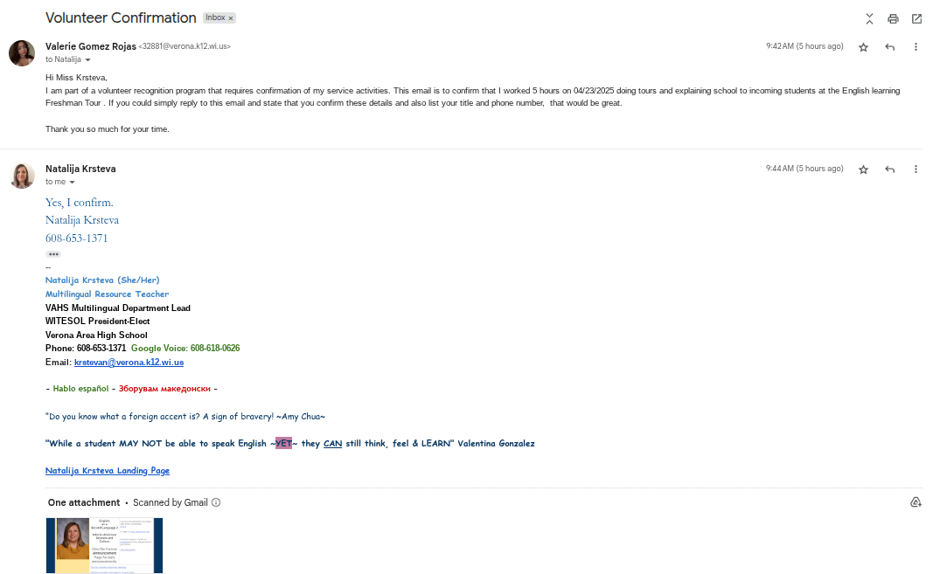Open more options for Valerie's email
The width and height of the screenshot is (933, 574).
tap(916, 47)
